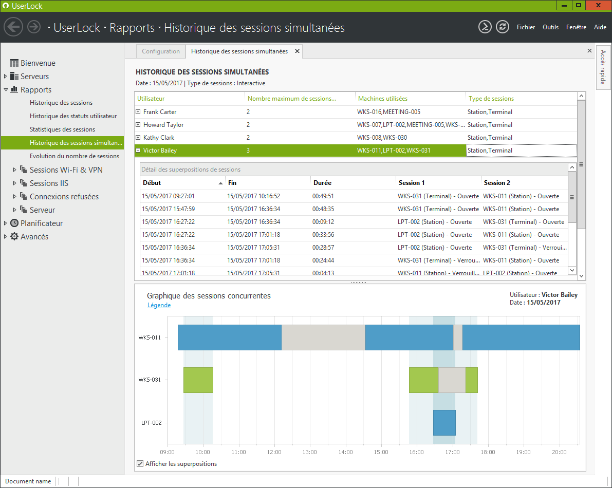612x488 pixels.
Task: Click the WKS-011 long gray locked segment
Action: click(324, 337)
